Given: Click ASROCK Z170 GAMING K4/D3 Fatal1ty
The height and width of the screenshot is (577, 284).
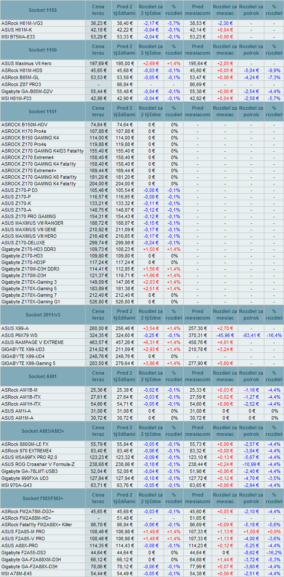Looking at the screenshot, I should 42,151.
